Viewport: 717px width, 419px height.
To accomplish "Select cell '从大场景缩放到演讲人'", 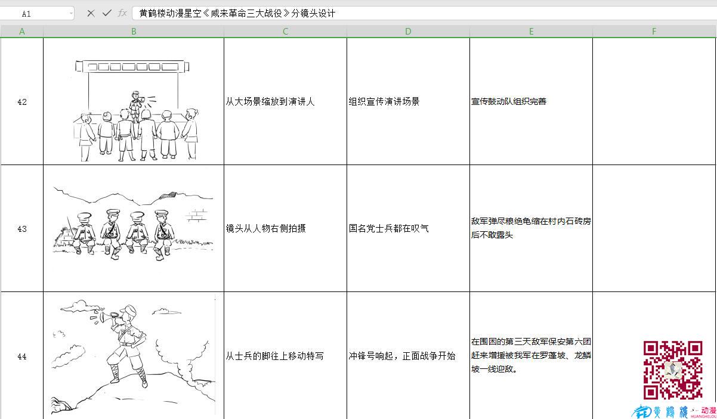I will [x=285, y=101].
